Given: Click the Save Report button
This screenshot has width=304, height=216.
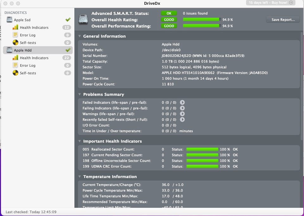Looking at the screenshot, I should pyautogui.click(x=283, y=20).
